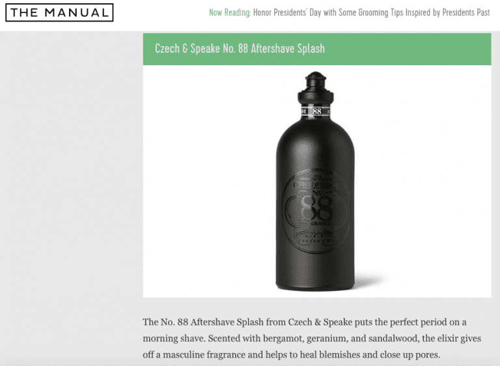Viewport: 500px width, 366px height.
Task: Select the black aftershave bottle image
Action: click(315, 181)
